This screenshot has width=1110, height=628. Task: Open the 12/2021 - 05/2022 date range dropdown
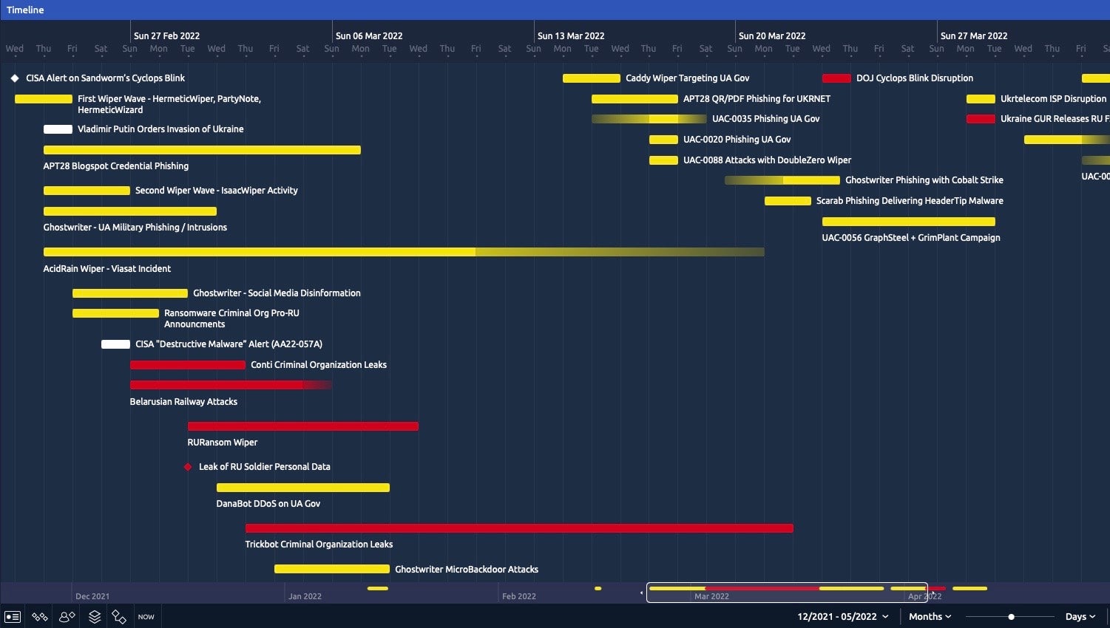pyautogui.click(x=842, y=616)
